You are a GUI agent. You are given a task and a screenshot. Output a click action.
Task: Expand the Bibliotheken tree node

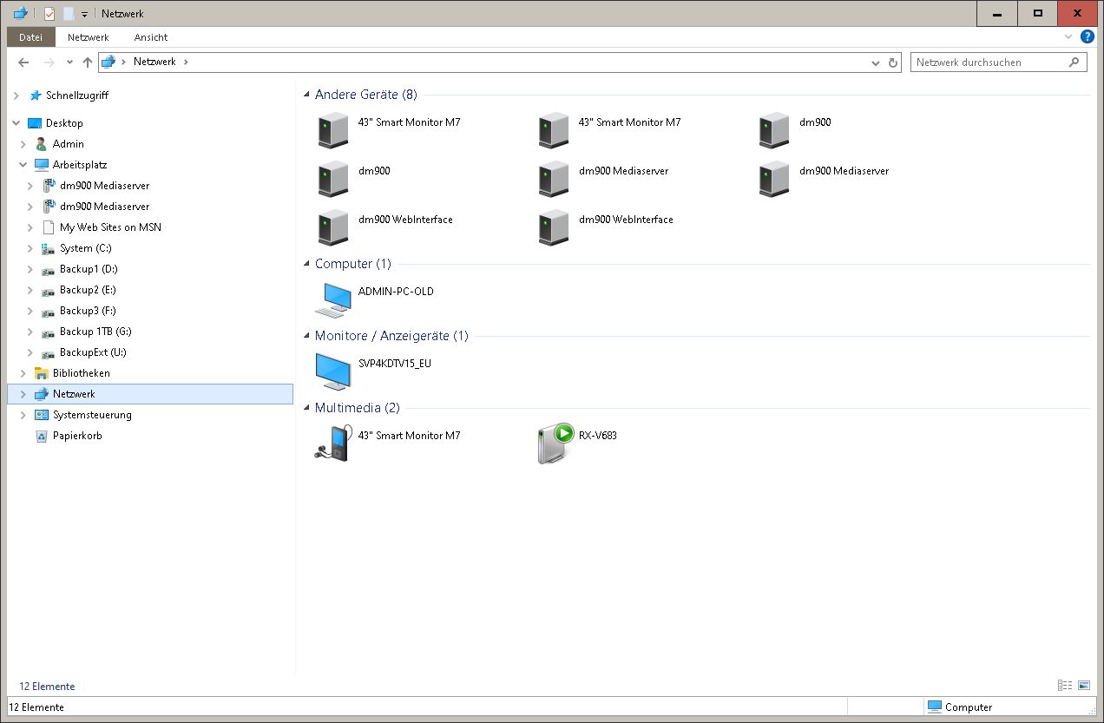coord(23,373)
